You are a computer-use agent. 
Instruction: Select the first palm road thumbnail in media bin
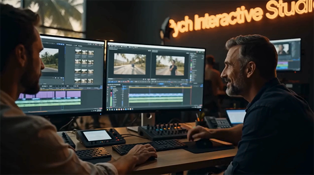click(x=78, y=52)
